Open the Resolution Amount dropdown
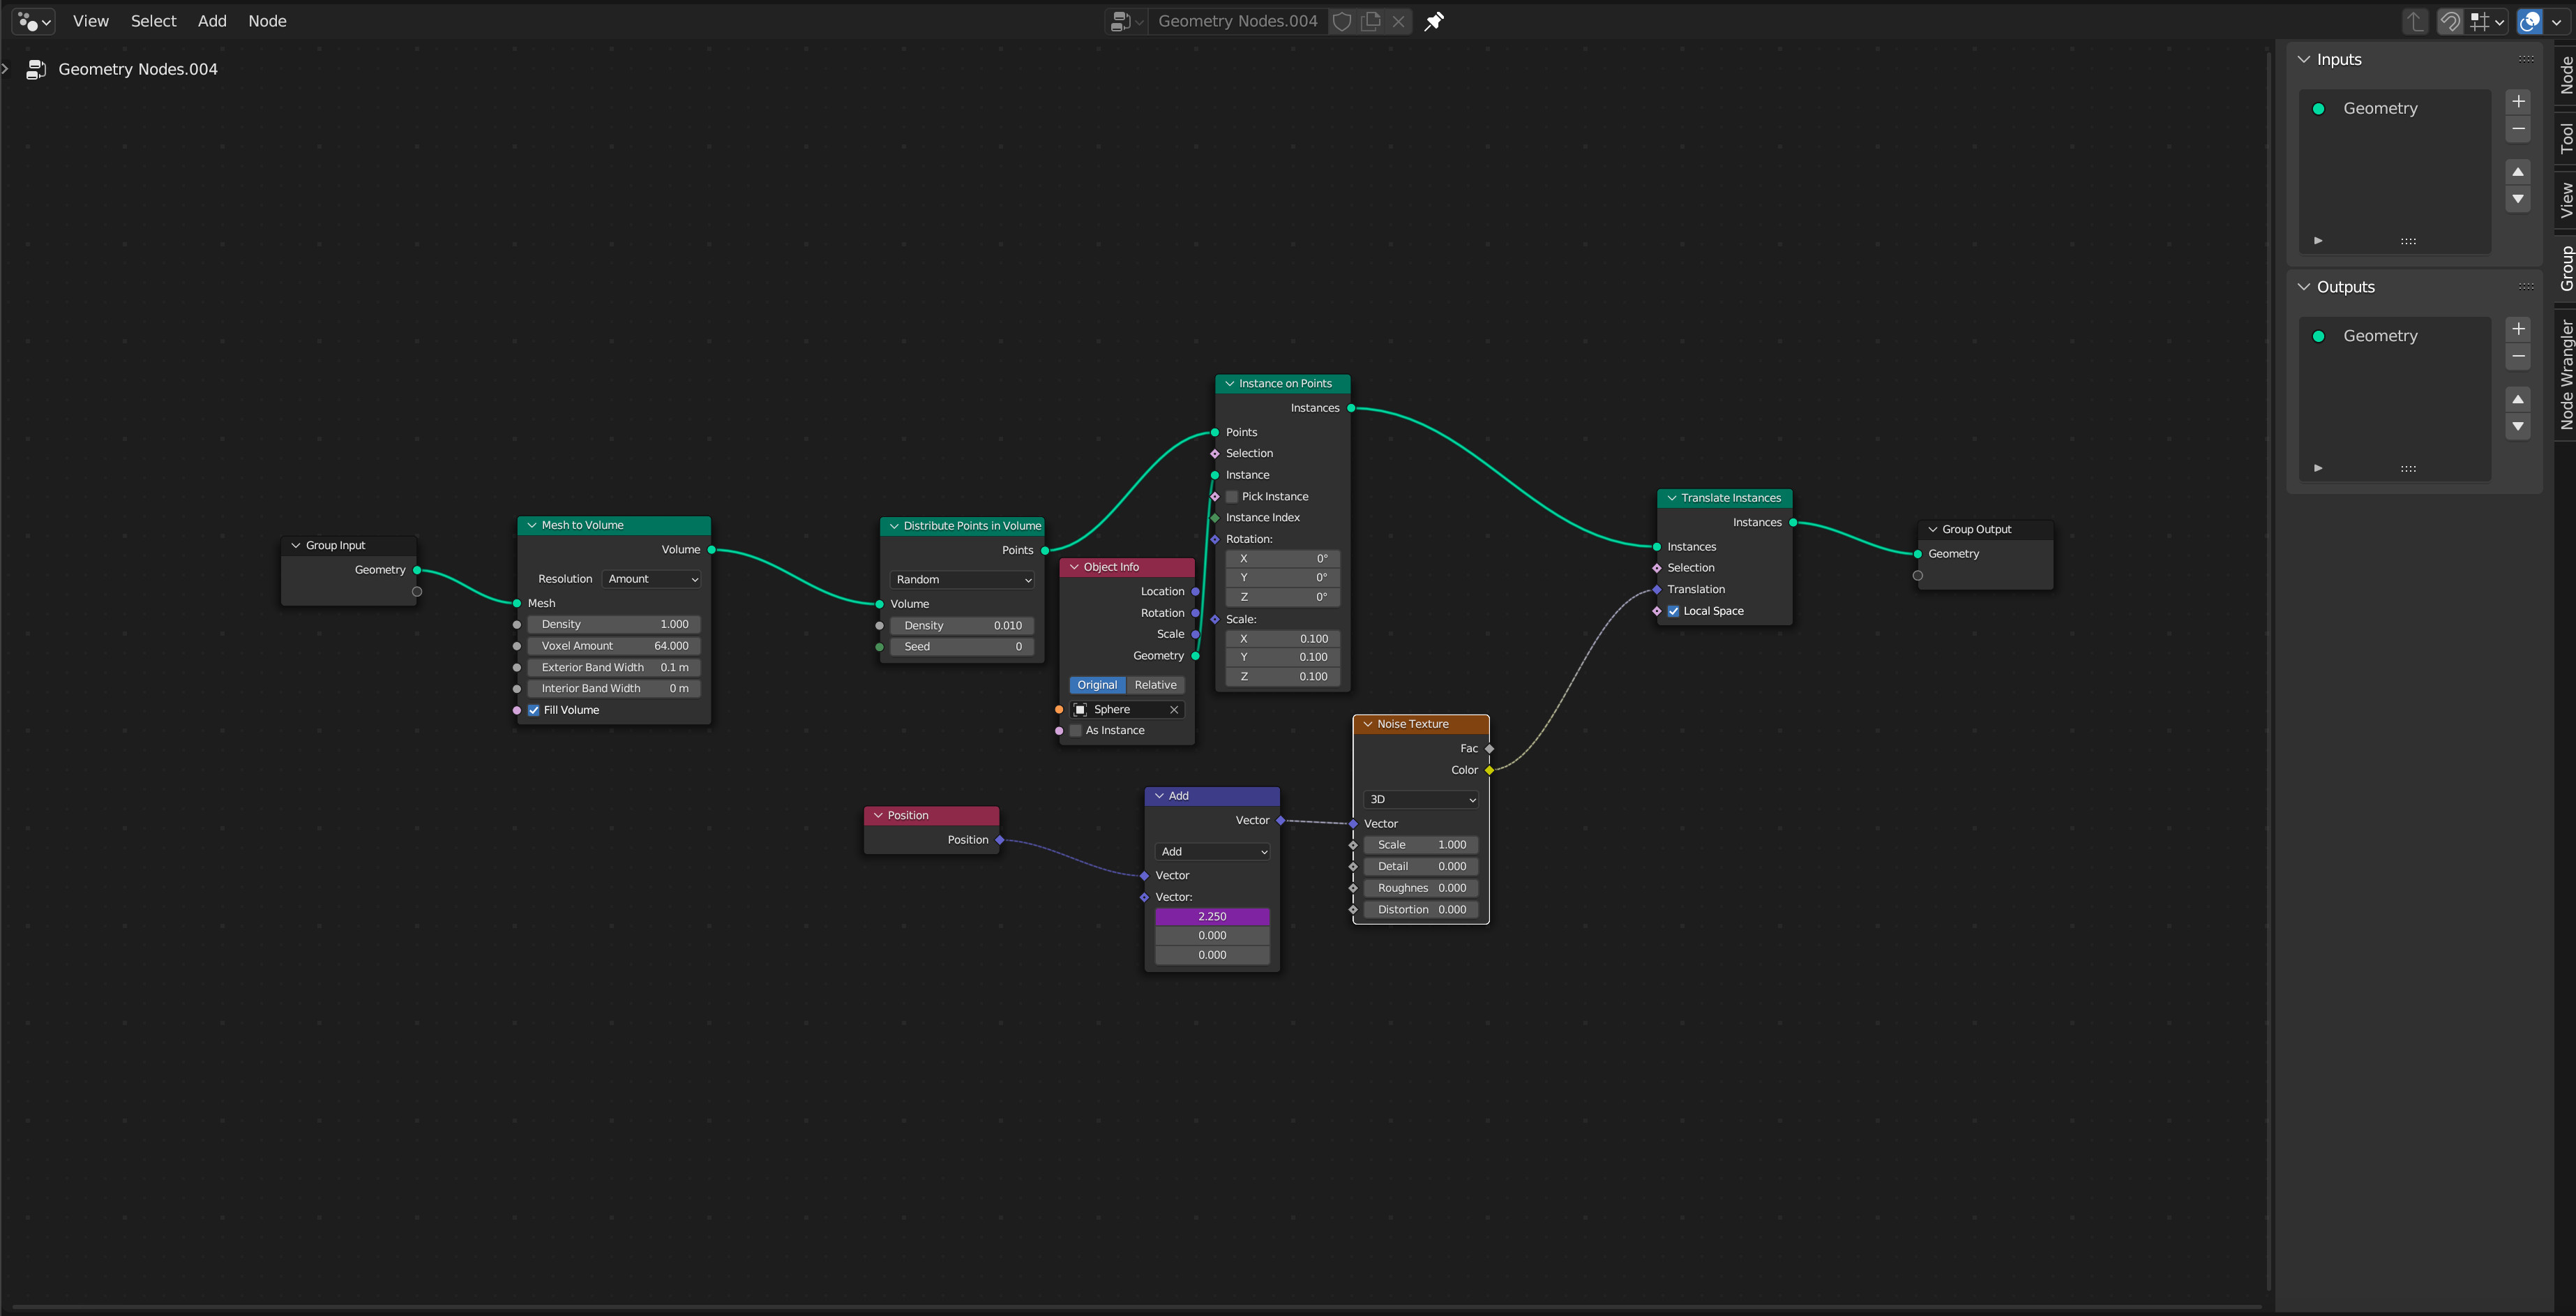 [x=653, y=579]
